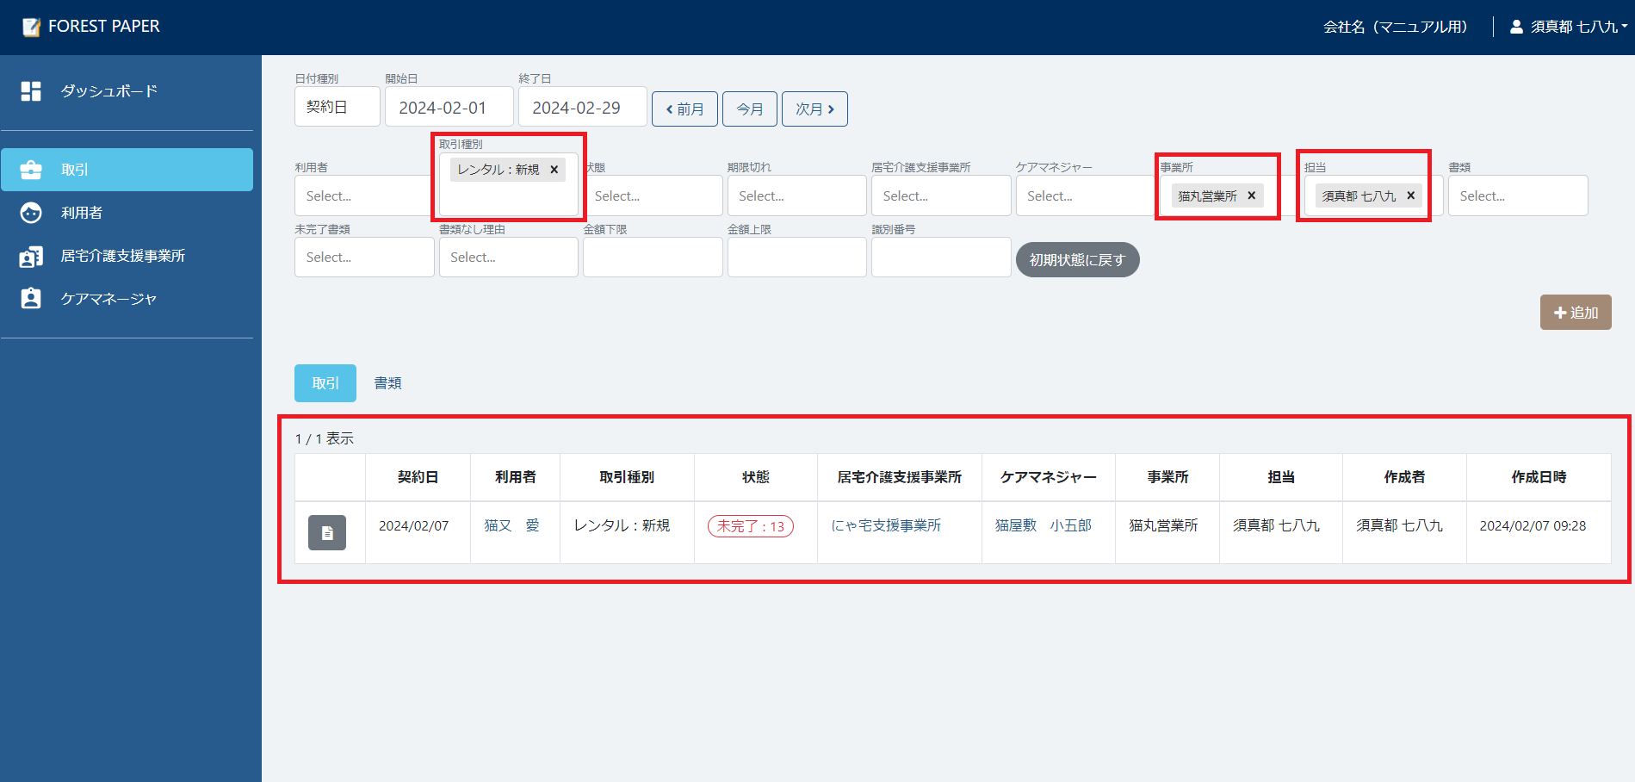The image size is (1635, 782).
Task: Clear the 須真都 七八九 担当 filter
Action: [1410, 195]
